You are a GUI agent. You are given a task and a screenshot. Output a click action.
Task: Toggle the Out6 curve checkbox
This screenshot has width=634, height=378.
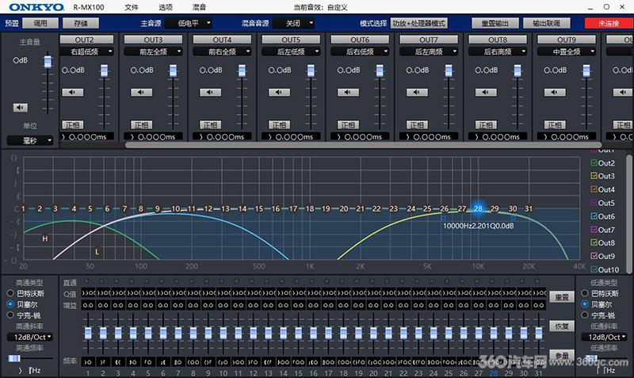tap(594, 216)
